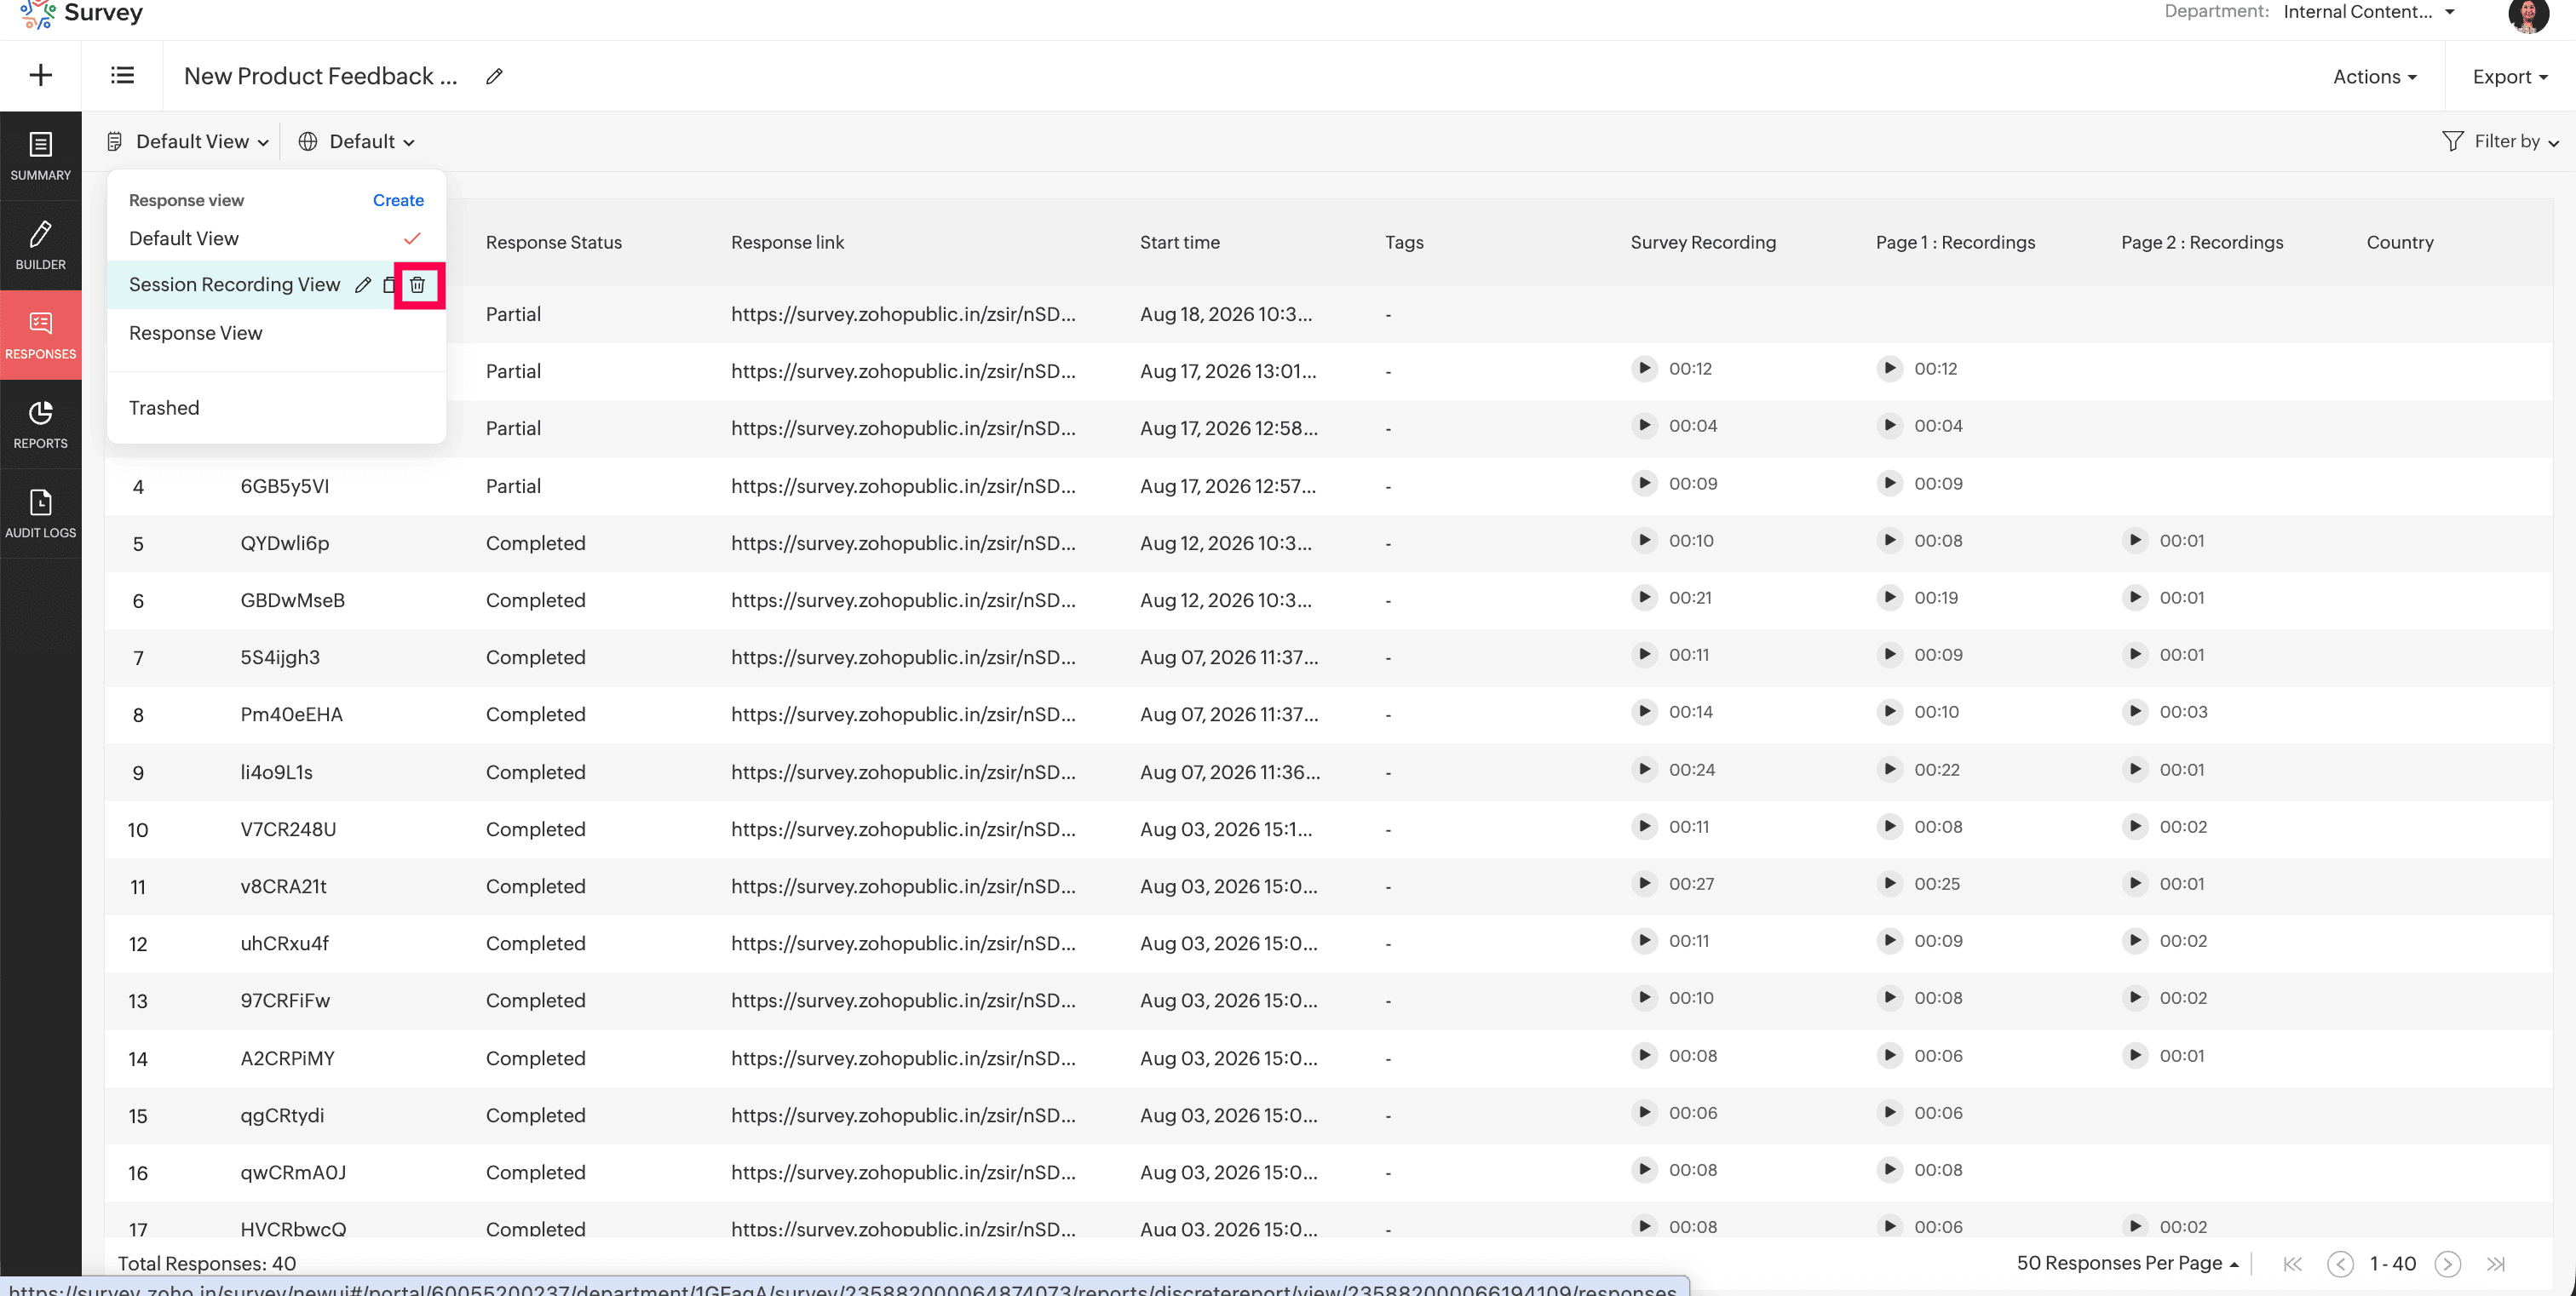
Task: Rename survey using title pencil icon
Action: tap(494, 76)
